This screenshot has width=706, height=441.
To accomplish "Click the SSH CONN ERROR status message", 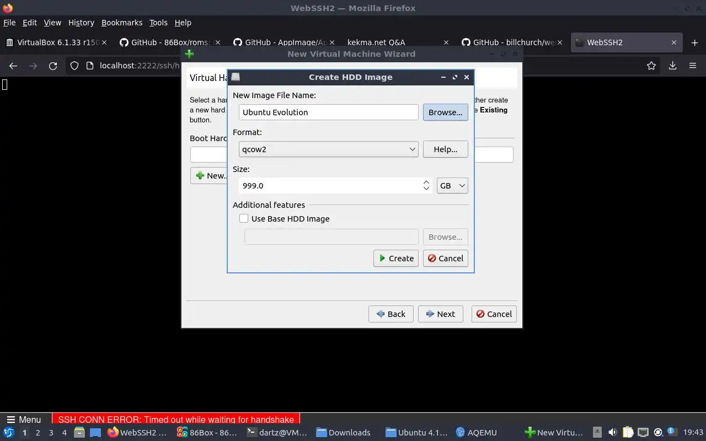I will click(176, 420).
